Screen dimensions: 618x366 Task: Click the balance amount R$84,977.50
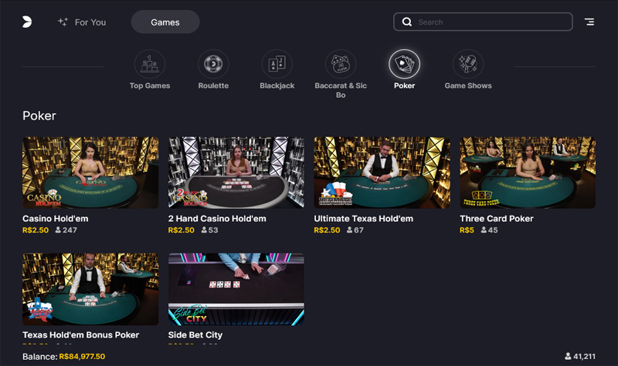point(82,357)
